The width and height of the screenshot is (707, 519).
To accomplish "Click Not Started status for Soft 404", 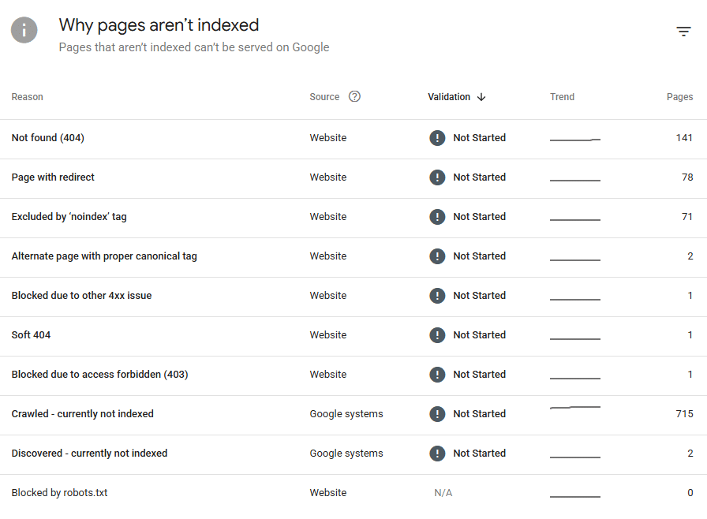I will (479, 334).
